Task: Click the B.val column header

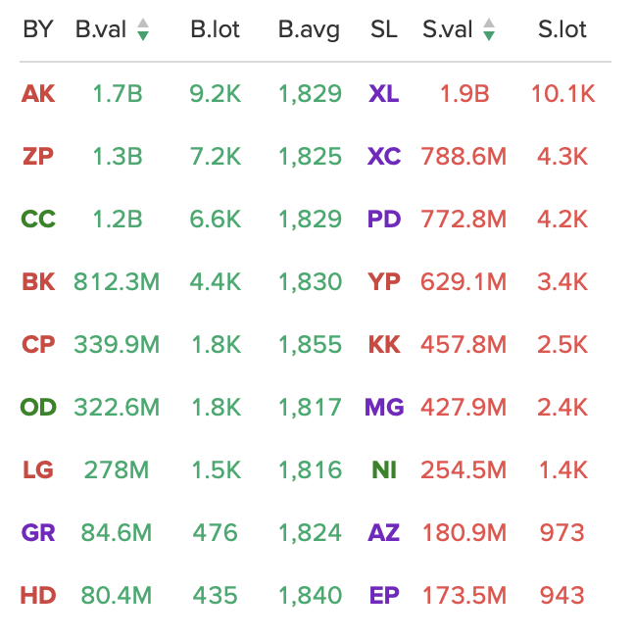Action: pyautogui.click(x=101, y=29)
